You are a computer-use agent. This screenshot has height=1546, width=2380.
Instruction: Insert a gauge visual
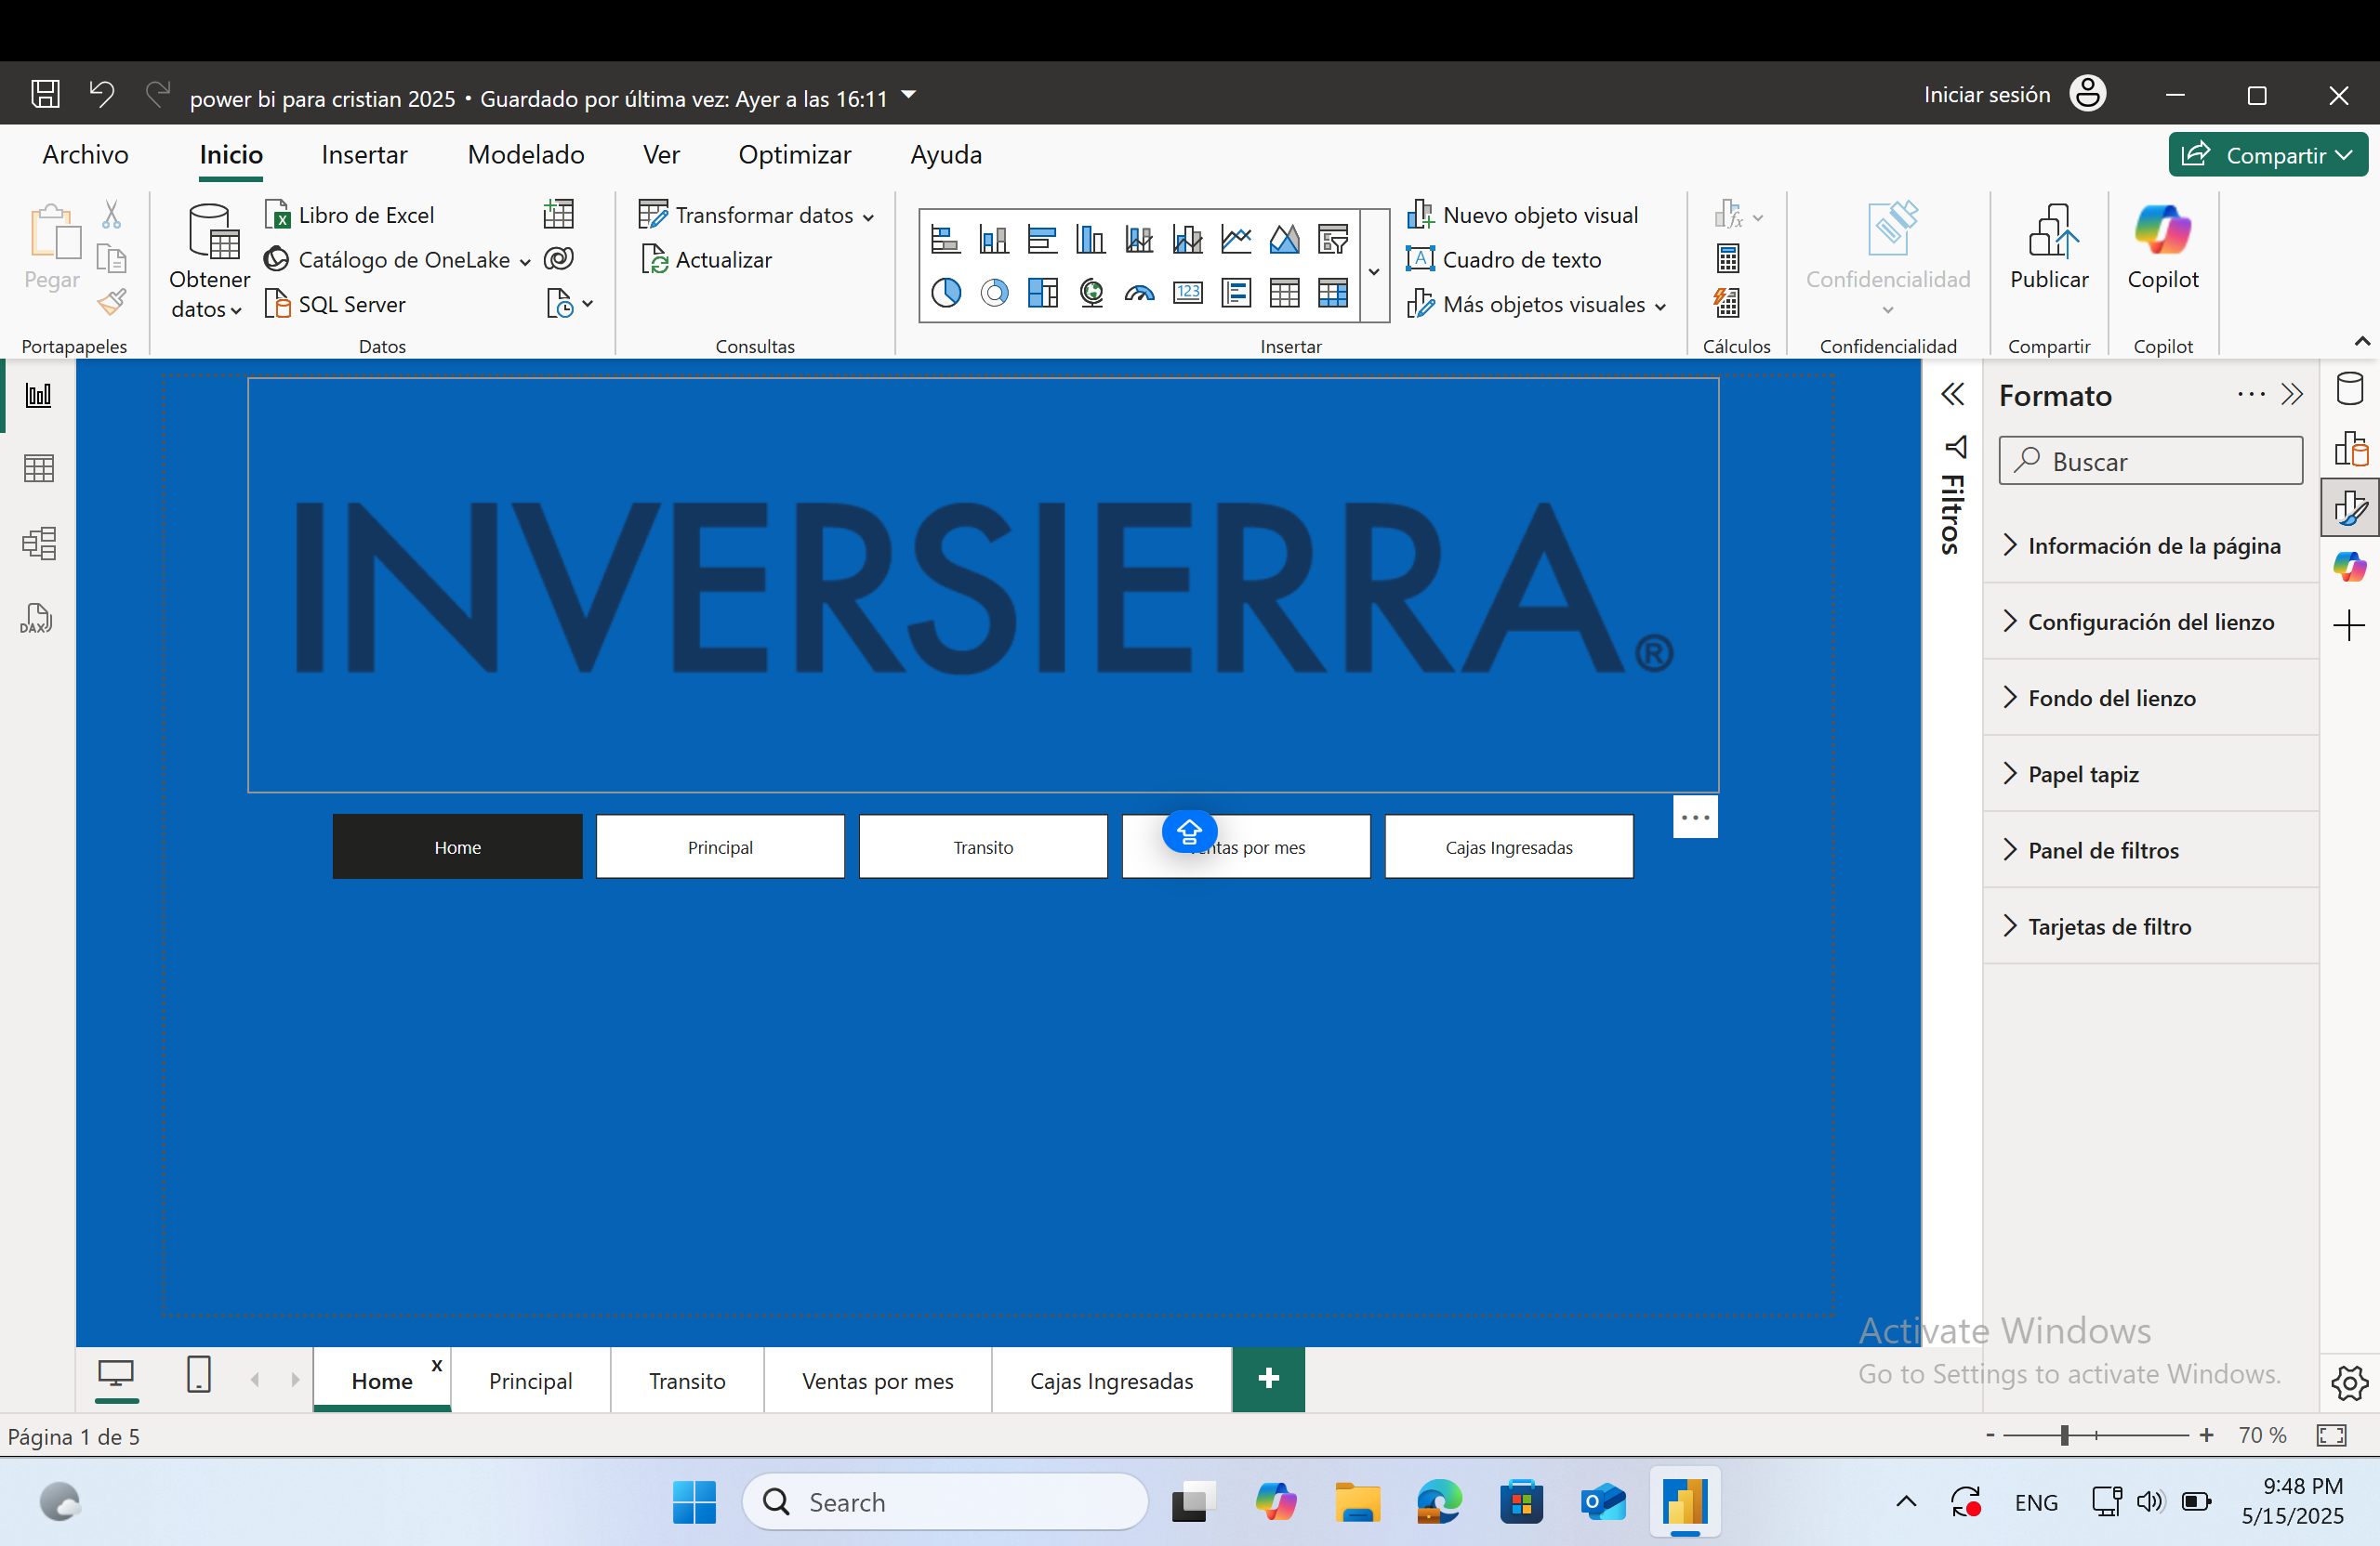click(x=1139, y=293)
